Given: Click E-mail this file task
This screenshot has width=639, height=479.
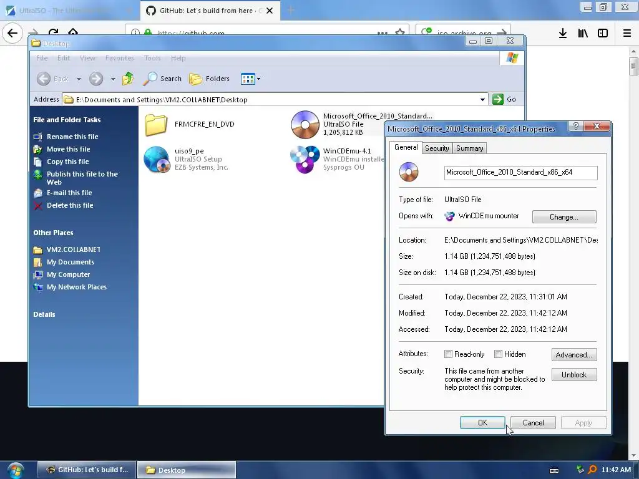Looking at the screenshot, I should [x=69, y=193].
